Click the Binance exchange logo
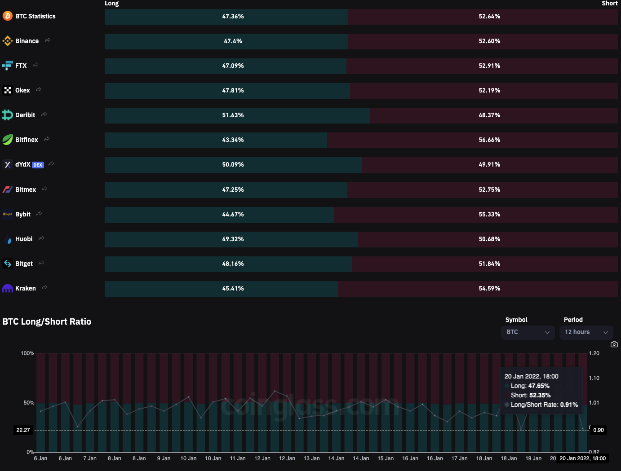This screenshot has height=471, width=621. pyautogui.click(x=8, y=41)
